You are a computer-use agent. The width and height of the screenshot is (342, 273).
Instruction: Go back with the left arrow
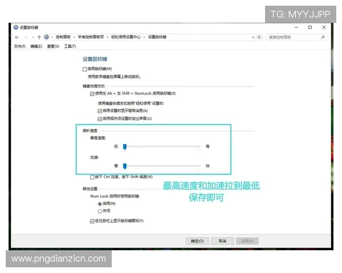click(17, 38)
